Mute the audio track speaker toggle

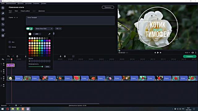4,85
